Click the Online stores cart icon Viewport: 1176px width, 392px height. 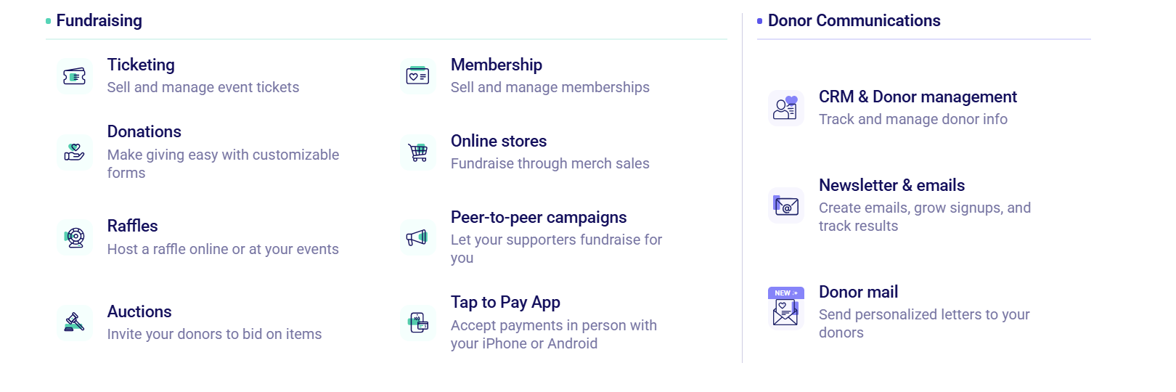pos(418,152)
